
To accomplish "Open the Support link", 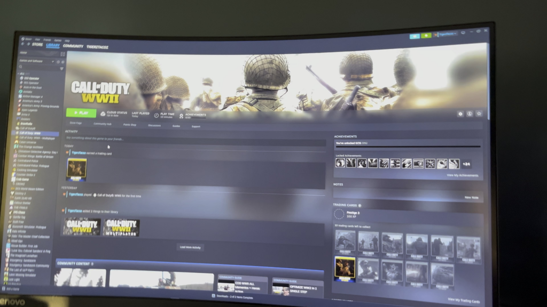I will (x=196, y=126).
